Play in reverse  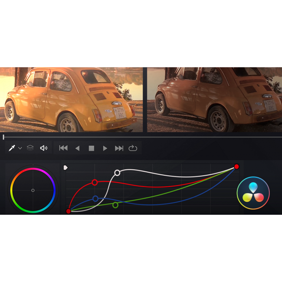78,148
